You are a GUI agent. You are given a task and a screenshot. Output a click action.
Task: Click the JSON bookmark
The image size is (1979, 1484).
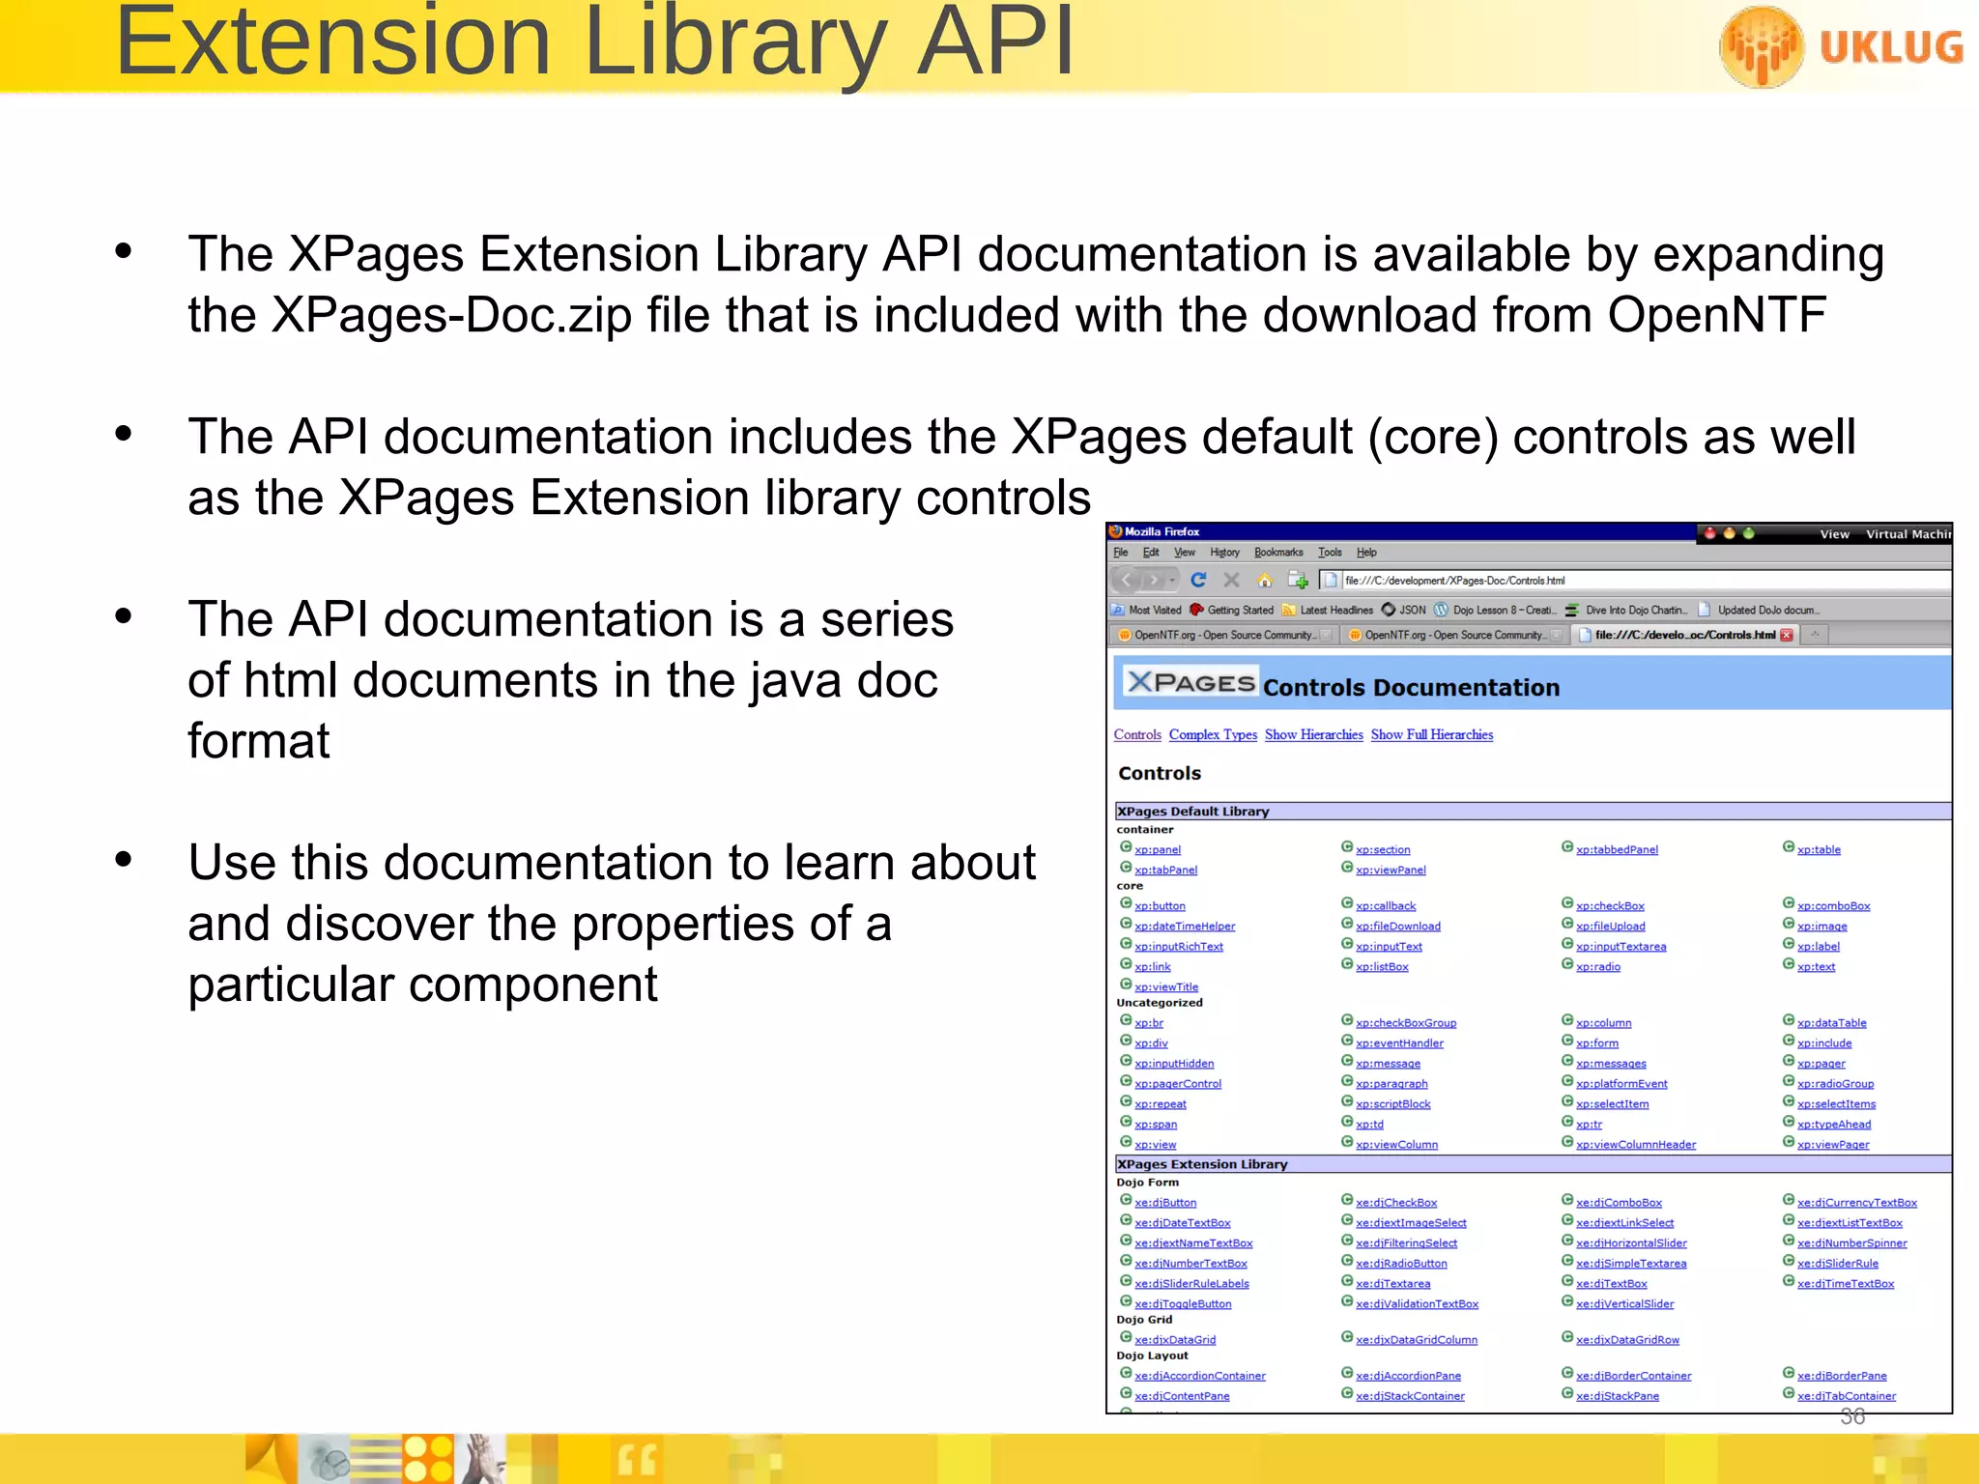pos(1404,610)
